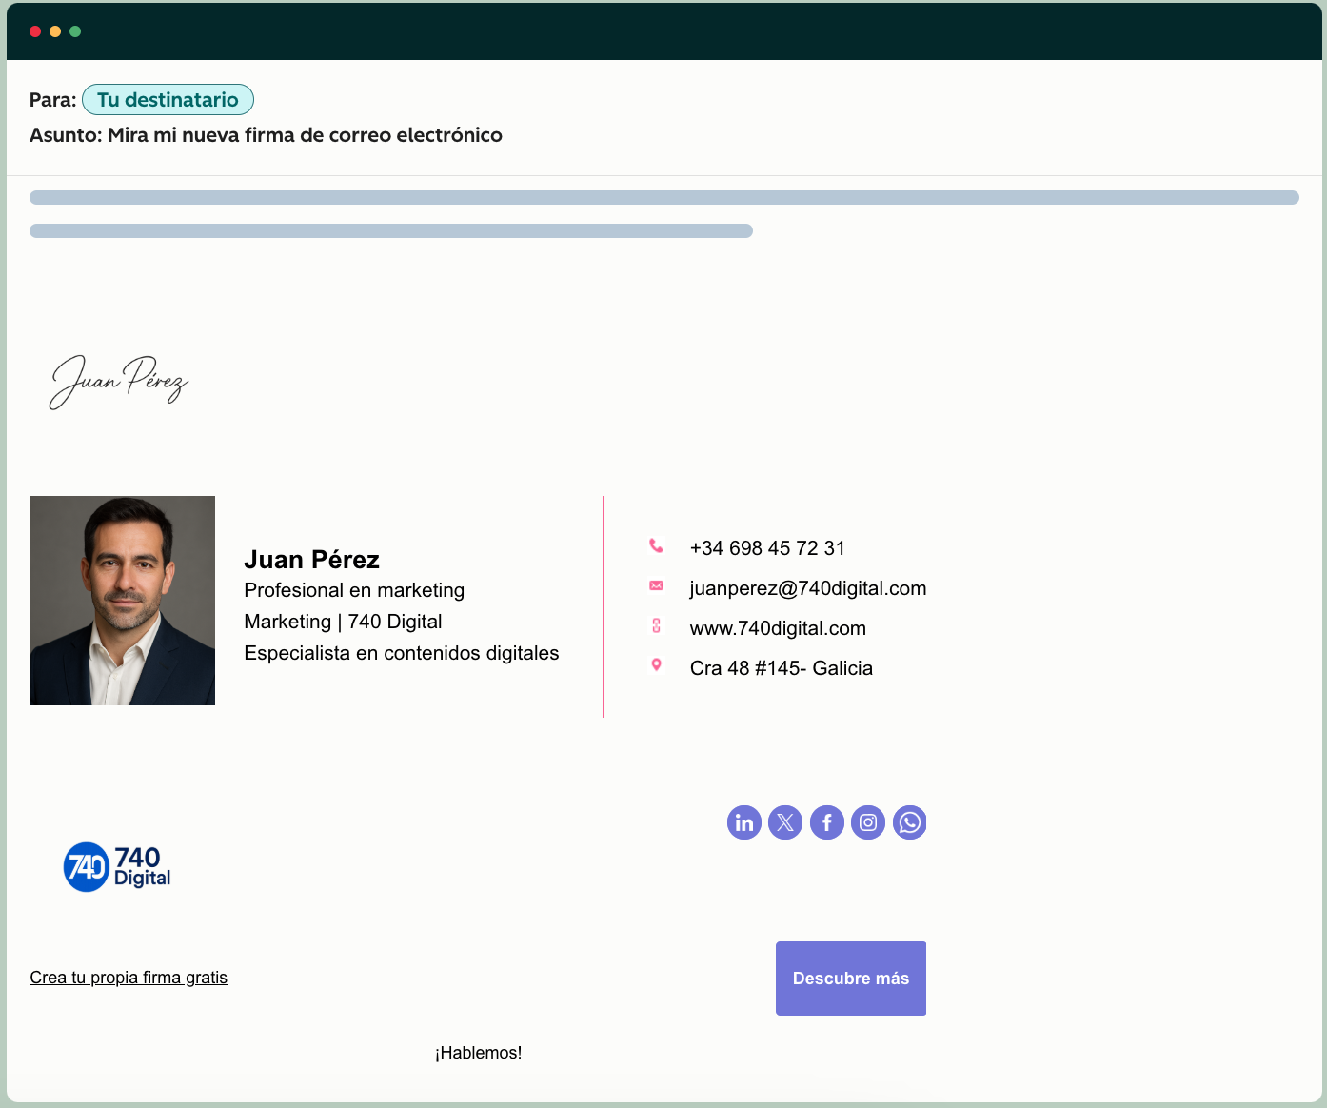Click the pink phone icon
The height and width of the screenshot is (1108, 1327).
tap(656, 545)
